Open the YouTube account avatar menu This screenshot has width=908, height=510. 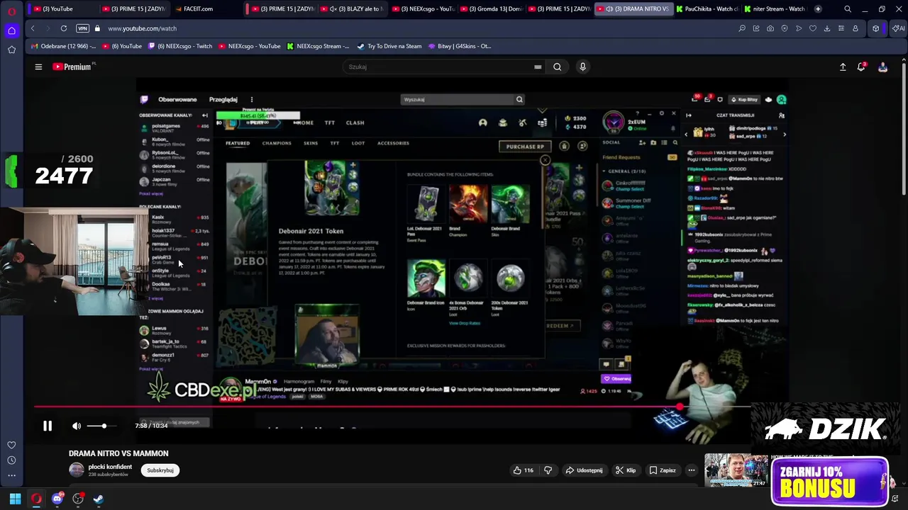(882, 67)
